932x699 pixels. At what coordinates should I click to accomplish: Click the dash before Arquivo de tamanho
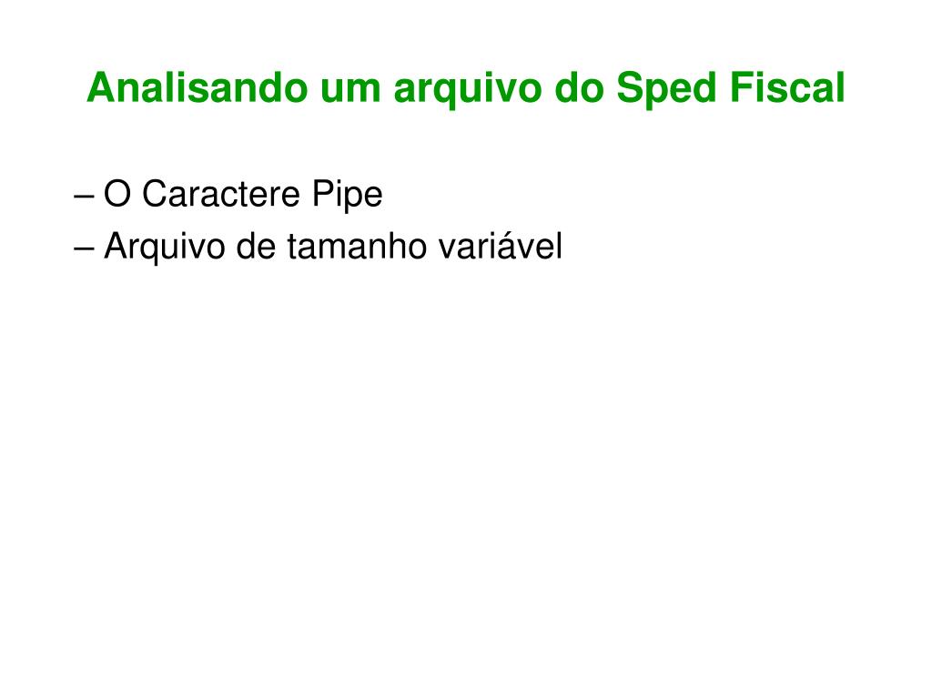(84, 249)
